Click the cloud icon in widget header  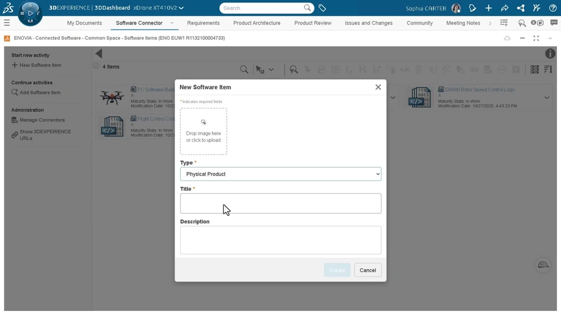point(507,38)
